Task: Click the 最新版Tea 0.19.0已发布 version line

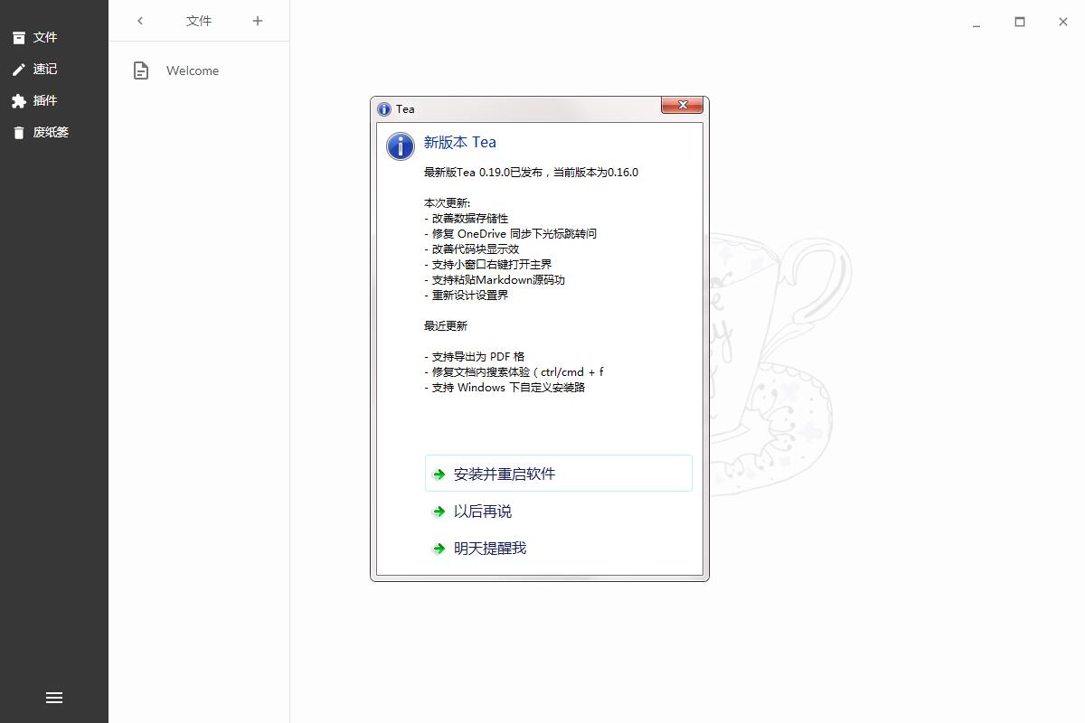Action: point(531,173)
